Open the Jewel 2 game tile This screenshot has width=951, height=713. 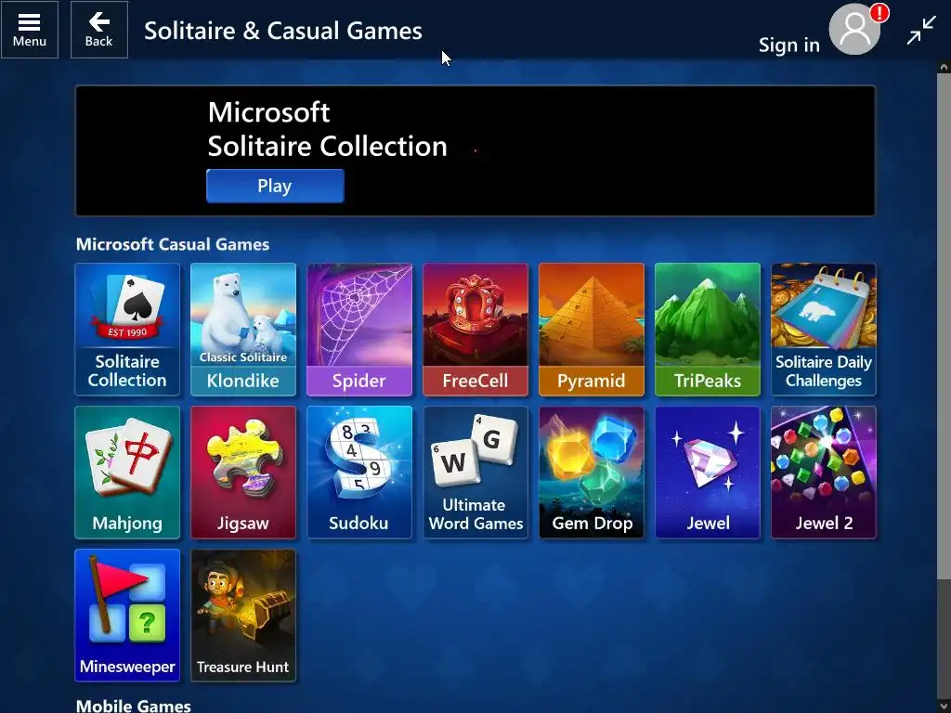pos(824,473)
